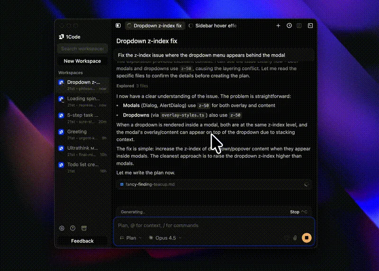The image size is (379, 271).
Task: Click the Search workspaces field
Action: (x=82, y=49)
